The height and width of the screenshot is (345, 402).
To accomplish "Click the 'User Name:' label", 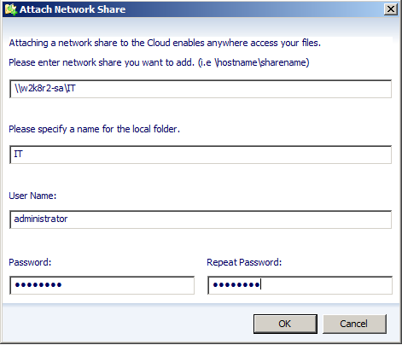I will [32, 196].
